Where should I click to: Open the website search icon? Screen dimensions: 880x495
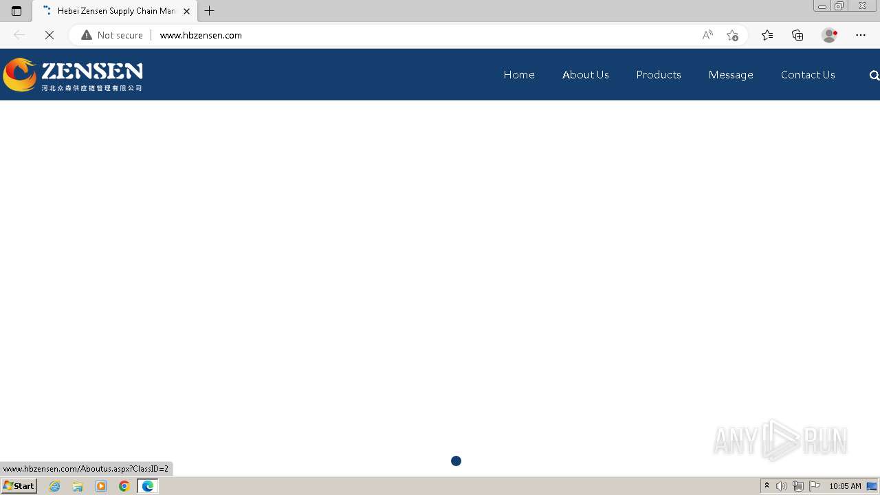point(874,76)
